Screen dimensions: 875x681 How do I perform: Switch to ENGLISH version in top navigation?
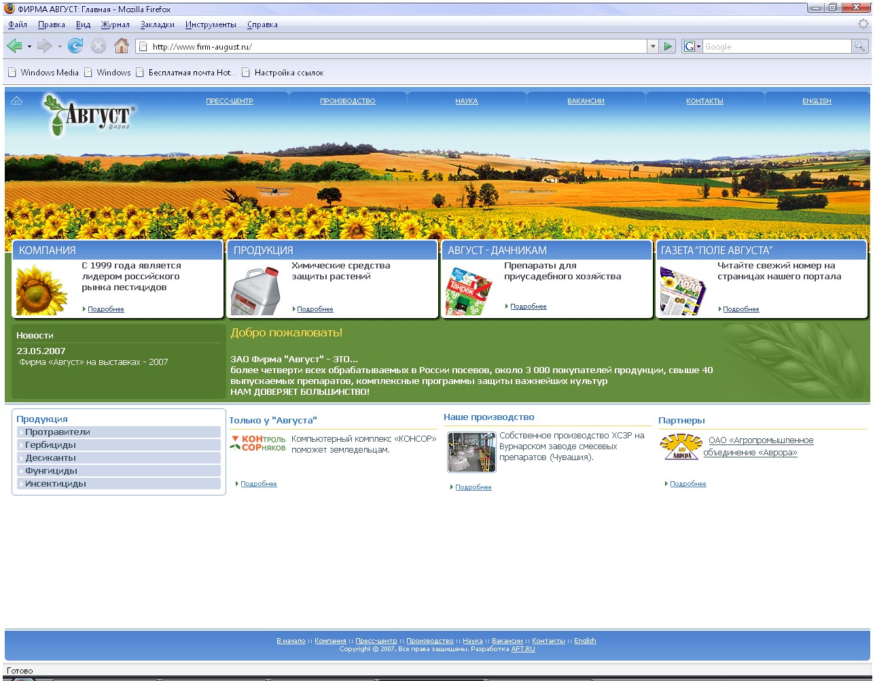tap(817, 101)
